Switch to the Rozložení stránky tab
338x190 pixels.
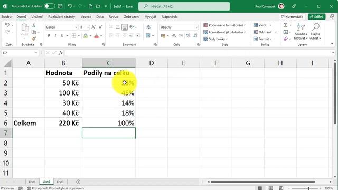(62, 16)
